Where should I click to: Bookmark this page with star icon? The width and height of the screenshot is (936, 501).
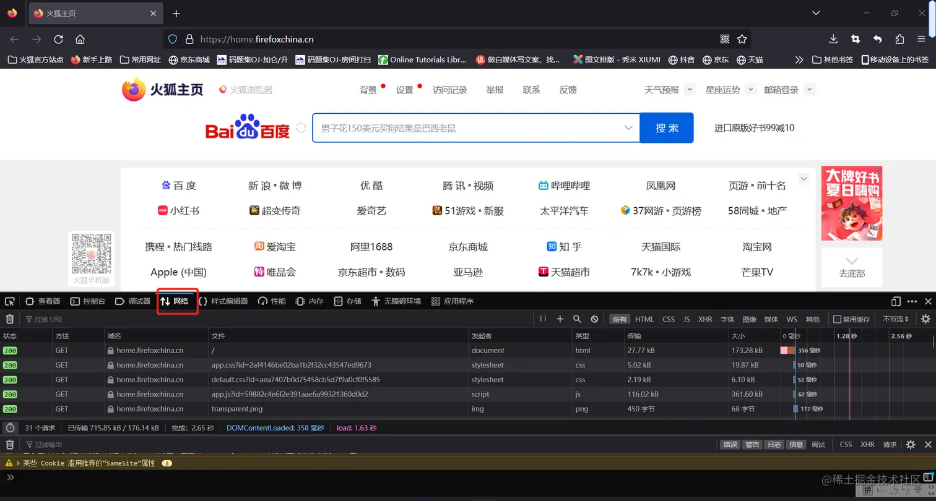(742, 39)
